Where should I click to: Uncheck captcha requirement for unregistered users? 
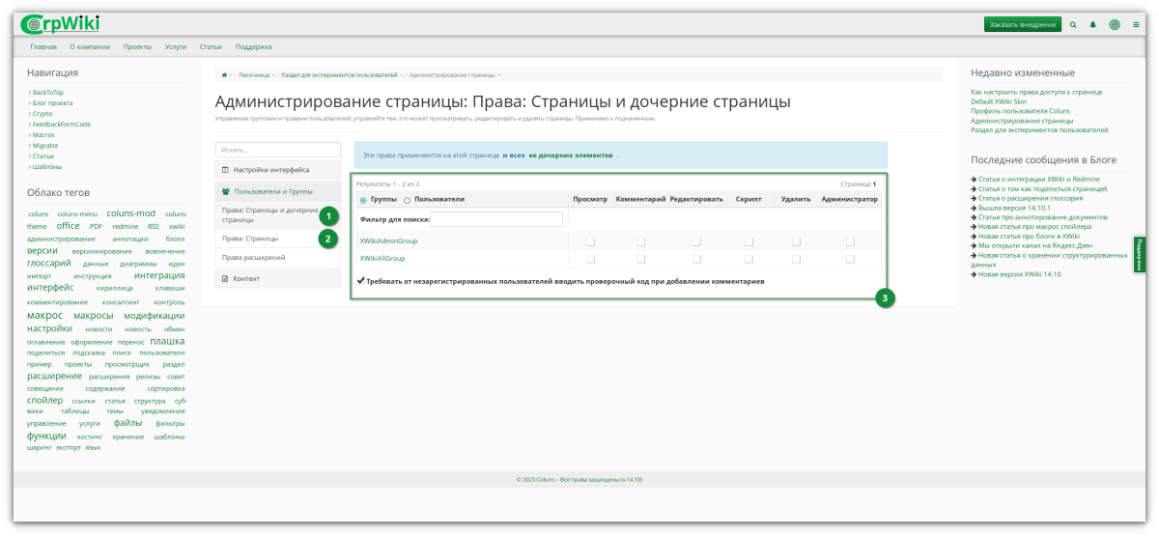[x=361, y=281]
